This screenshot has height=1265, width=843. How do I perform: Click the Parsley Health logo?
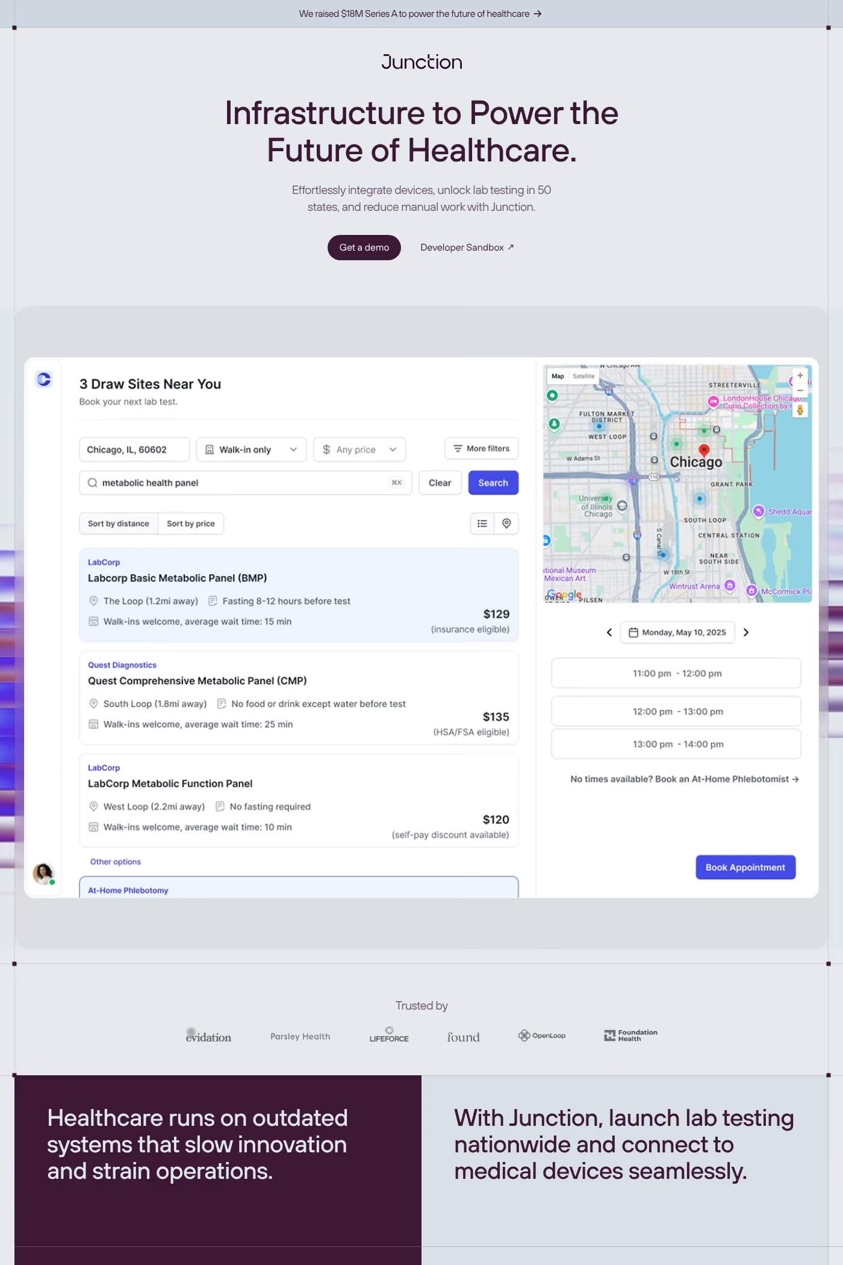tap(300, 1036)
